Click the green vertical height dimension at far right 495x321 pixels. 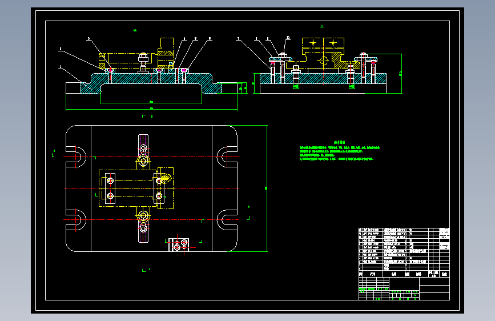[401, 74]
